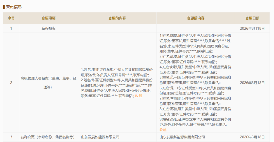
Task: Collapse the 变更前内容 text using 收起
Action: coord(139,96)
